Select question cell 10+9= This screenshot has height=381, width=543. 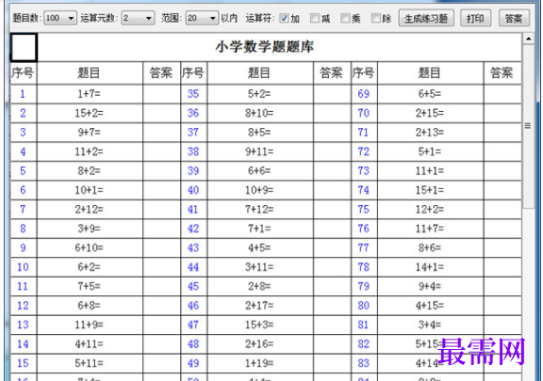[x=260, y=190]
